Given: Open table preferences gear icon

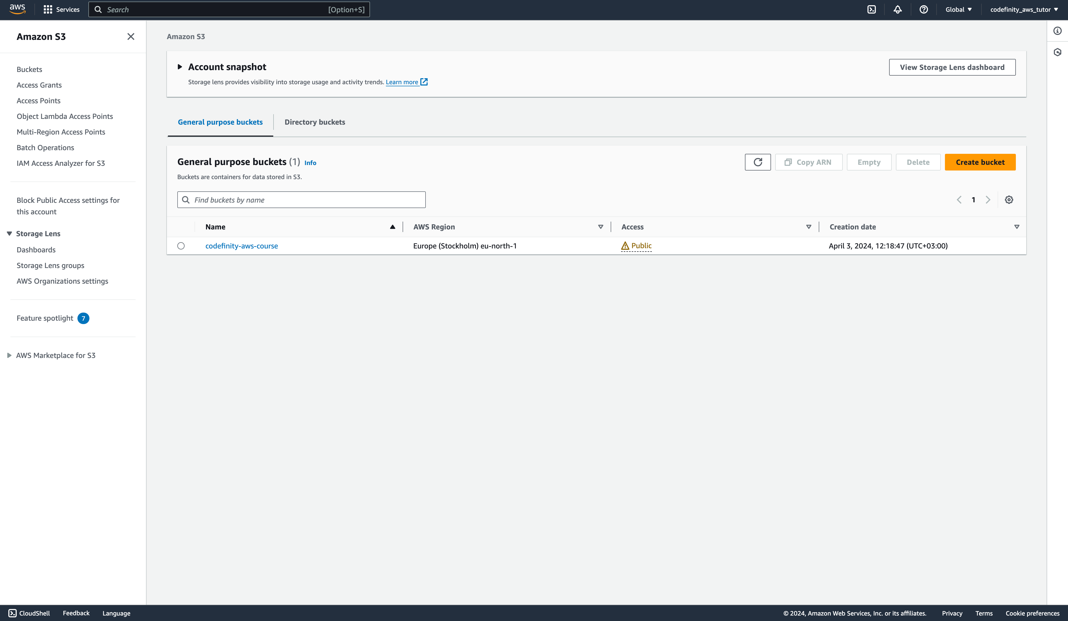Looking at the screenshot, I should [1009, 200].
